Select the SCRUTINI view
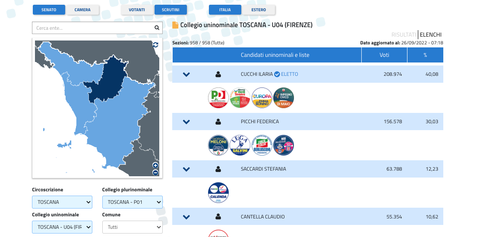 tap(170, 10)
